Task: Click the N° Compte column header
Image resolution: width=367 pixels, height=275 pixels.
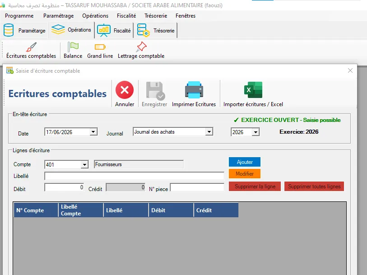Action: click(x=36, y=210)
